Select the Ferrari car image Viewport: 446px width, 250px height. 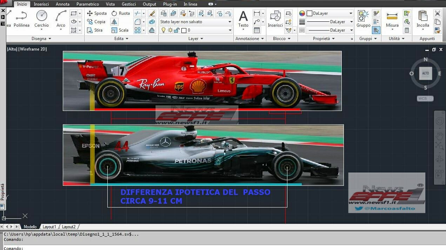point(202,81)
